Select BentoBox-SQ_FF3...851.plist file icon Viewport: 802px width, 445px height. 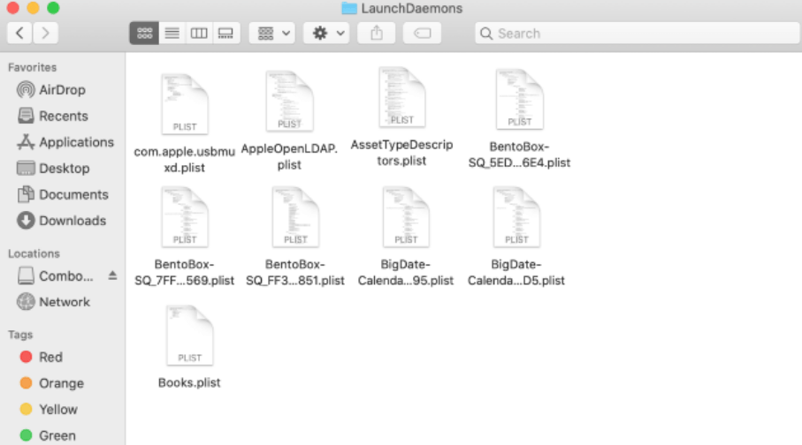click(295, 217)
